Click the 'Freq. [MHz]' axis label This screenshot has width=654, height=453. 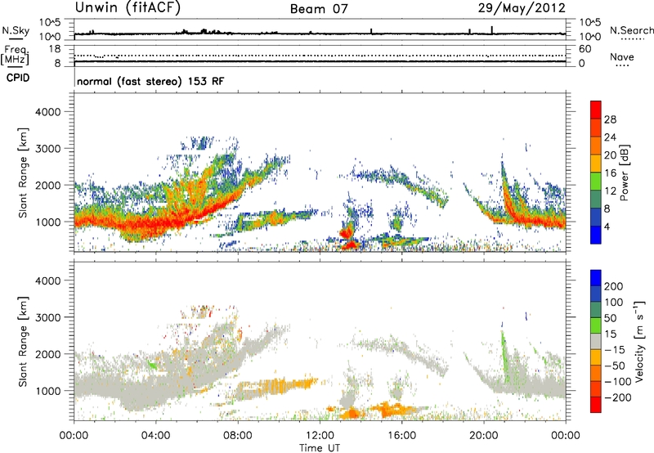coord(16,56)
